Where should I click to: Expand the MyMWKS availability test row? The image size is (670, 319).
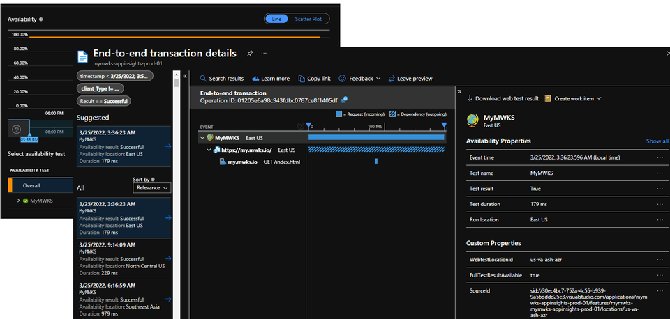pyautogui.click(x=18, y=201)
